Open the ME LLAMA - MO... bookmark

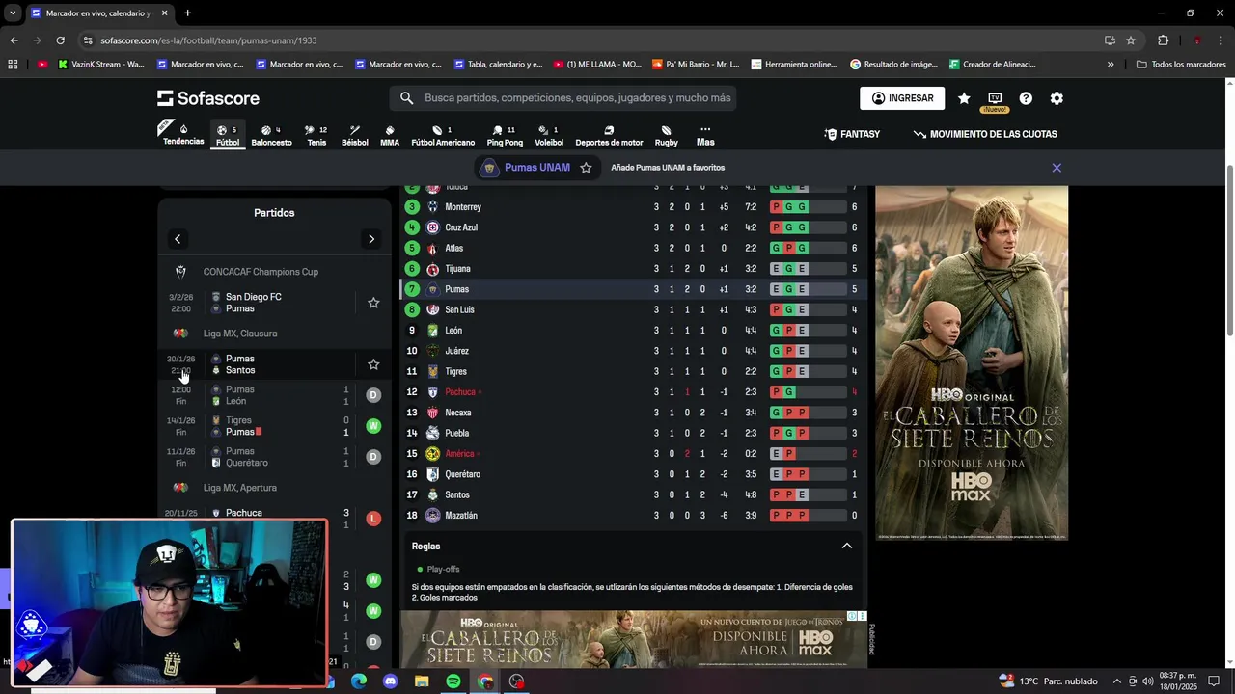pyautogui.click(x=597, y=65)
